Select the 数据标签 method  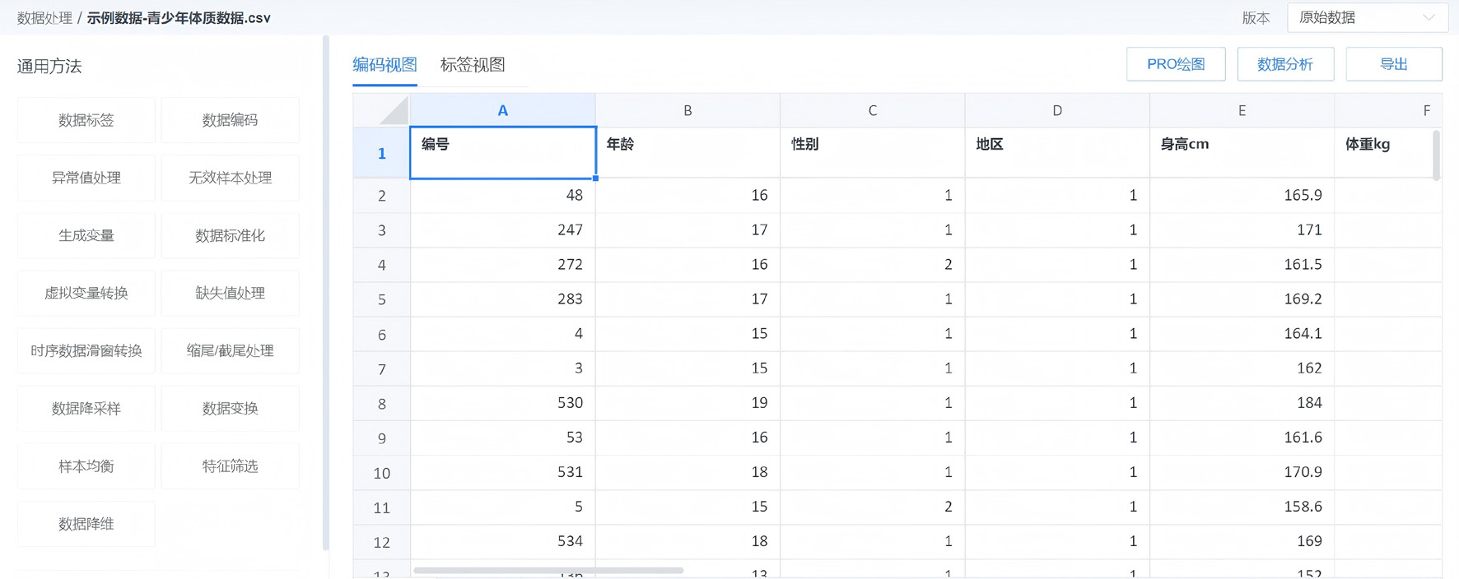tap(86, 120)
